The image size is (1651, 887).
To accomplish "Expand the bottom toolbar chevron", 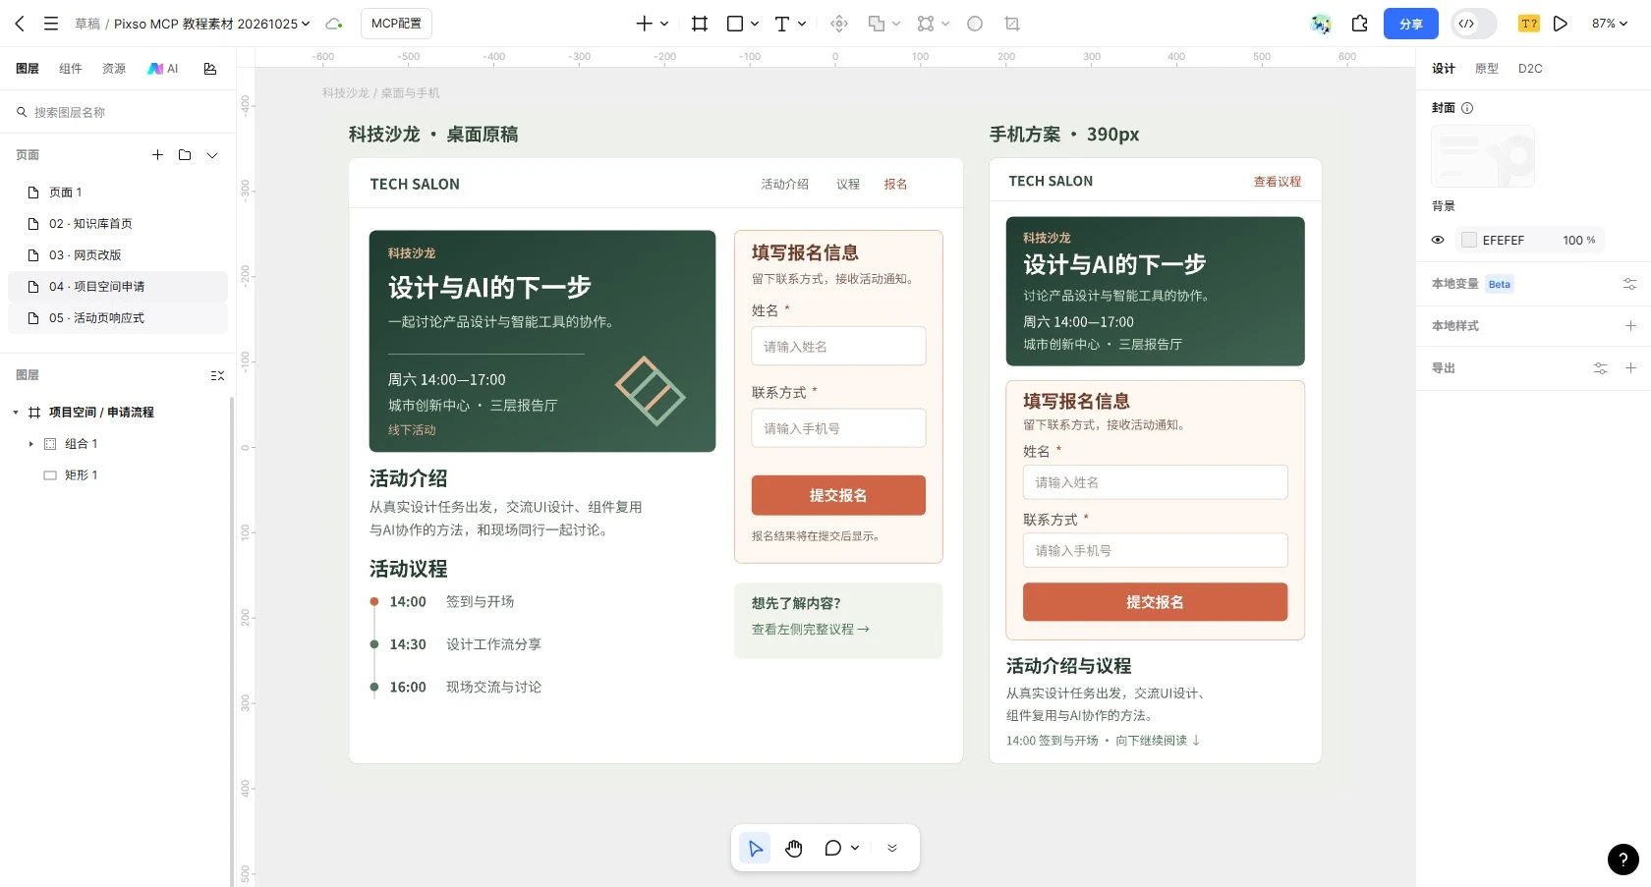I will click(892, 848).
